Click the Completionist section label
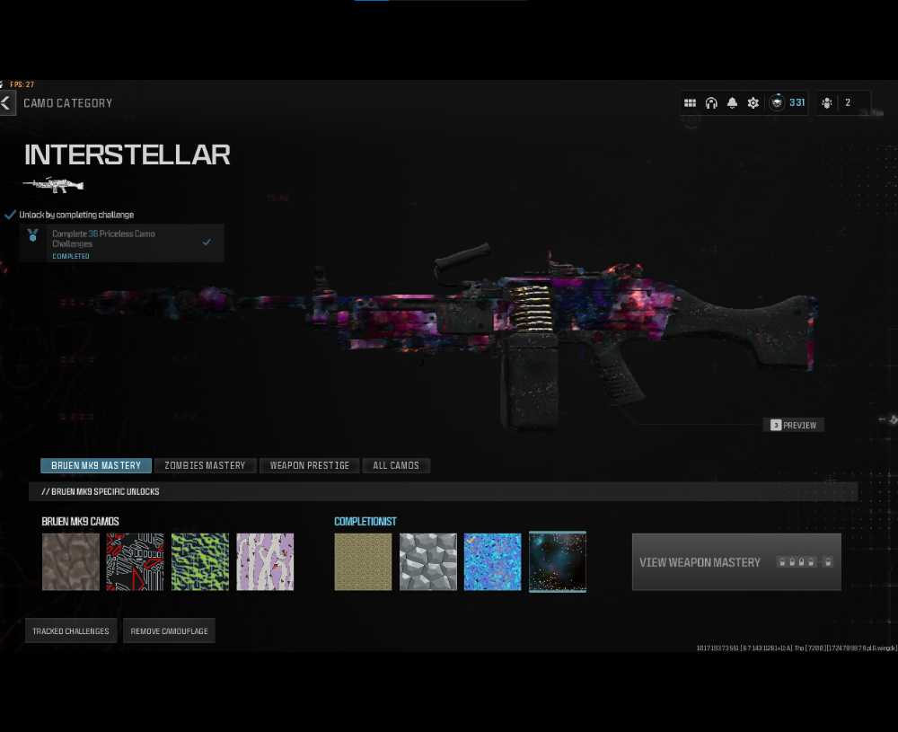 click(365, 521)
